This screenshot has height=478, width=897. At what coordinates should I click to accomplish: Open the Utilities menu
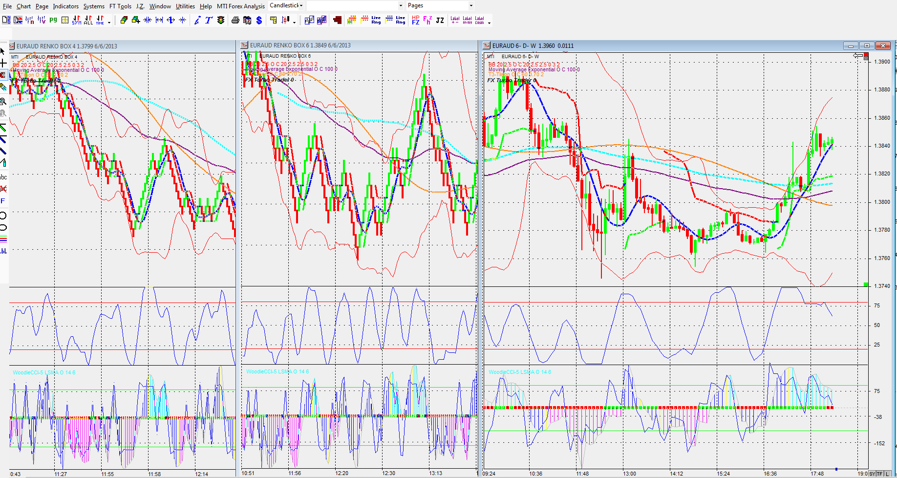185,6
